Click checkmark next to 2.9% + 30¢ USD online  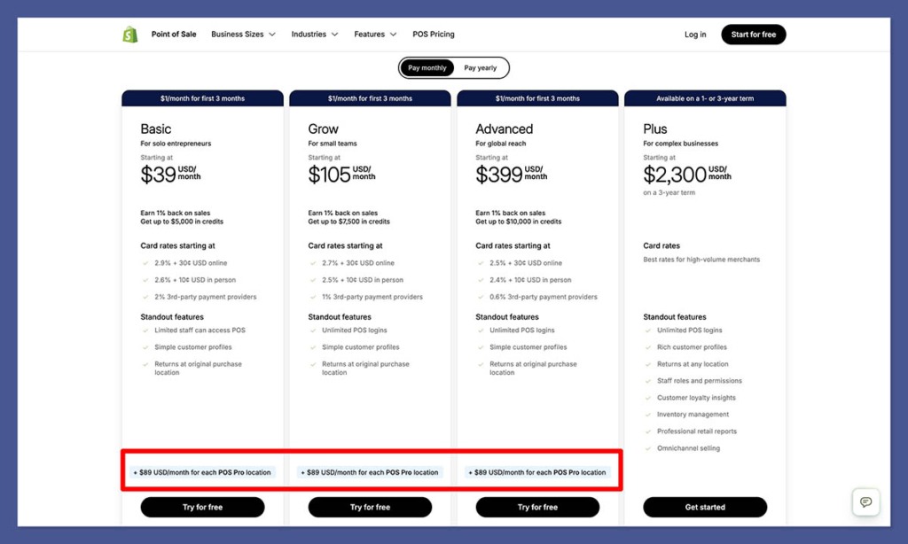pyautogui.click(x=145, y=263)
